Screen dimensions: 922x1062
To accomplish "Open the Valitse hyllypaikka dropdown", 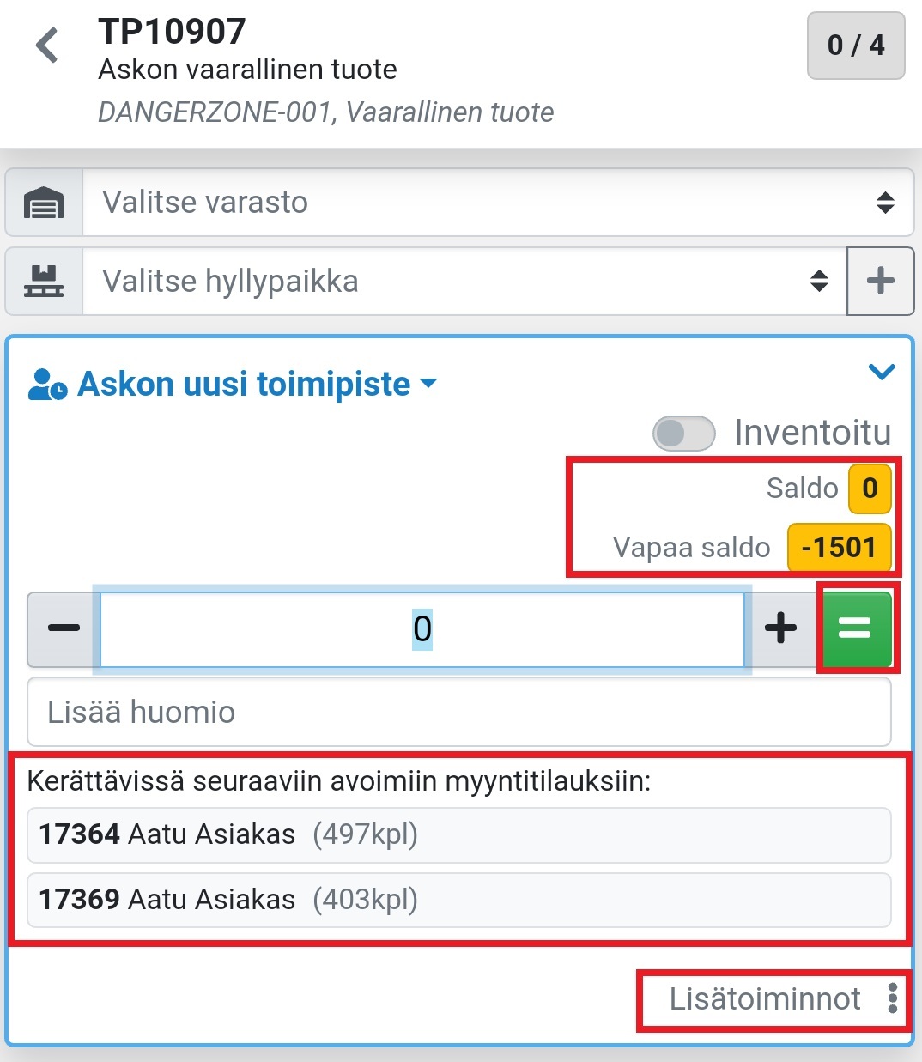I will [464, 282].
